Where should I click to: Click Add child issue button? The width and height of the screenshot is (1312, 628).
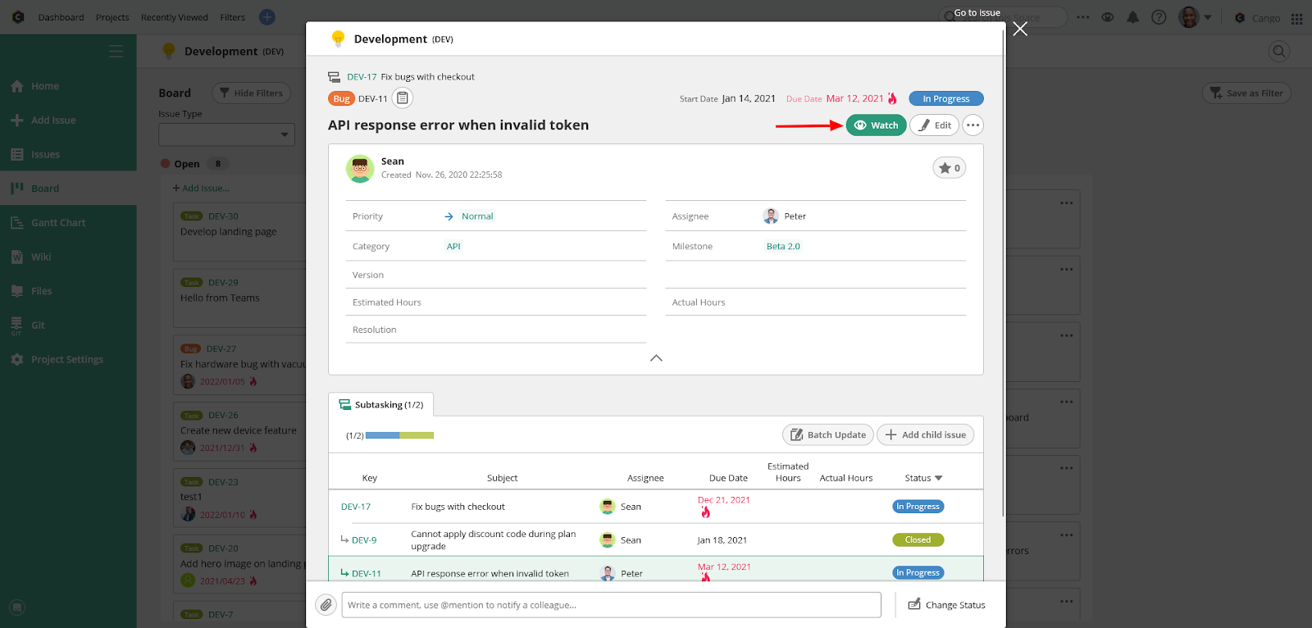(x=925, y=435)
